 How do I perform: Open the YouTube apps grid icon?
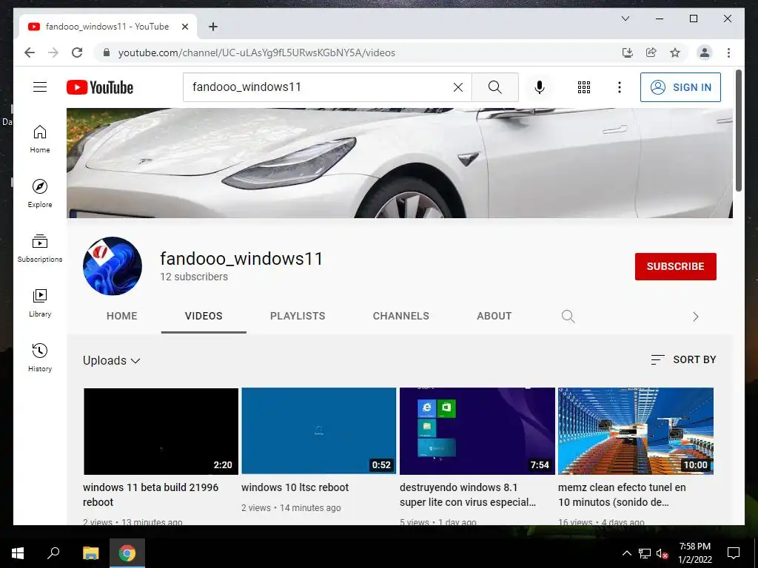coord(584,87)
